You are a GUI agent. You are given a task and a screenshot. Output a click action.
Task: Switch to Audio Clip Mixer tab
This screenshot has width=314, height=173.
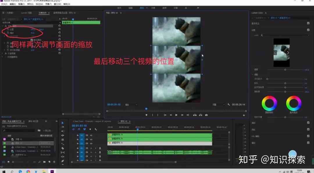tap(64, 12)
